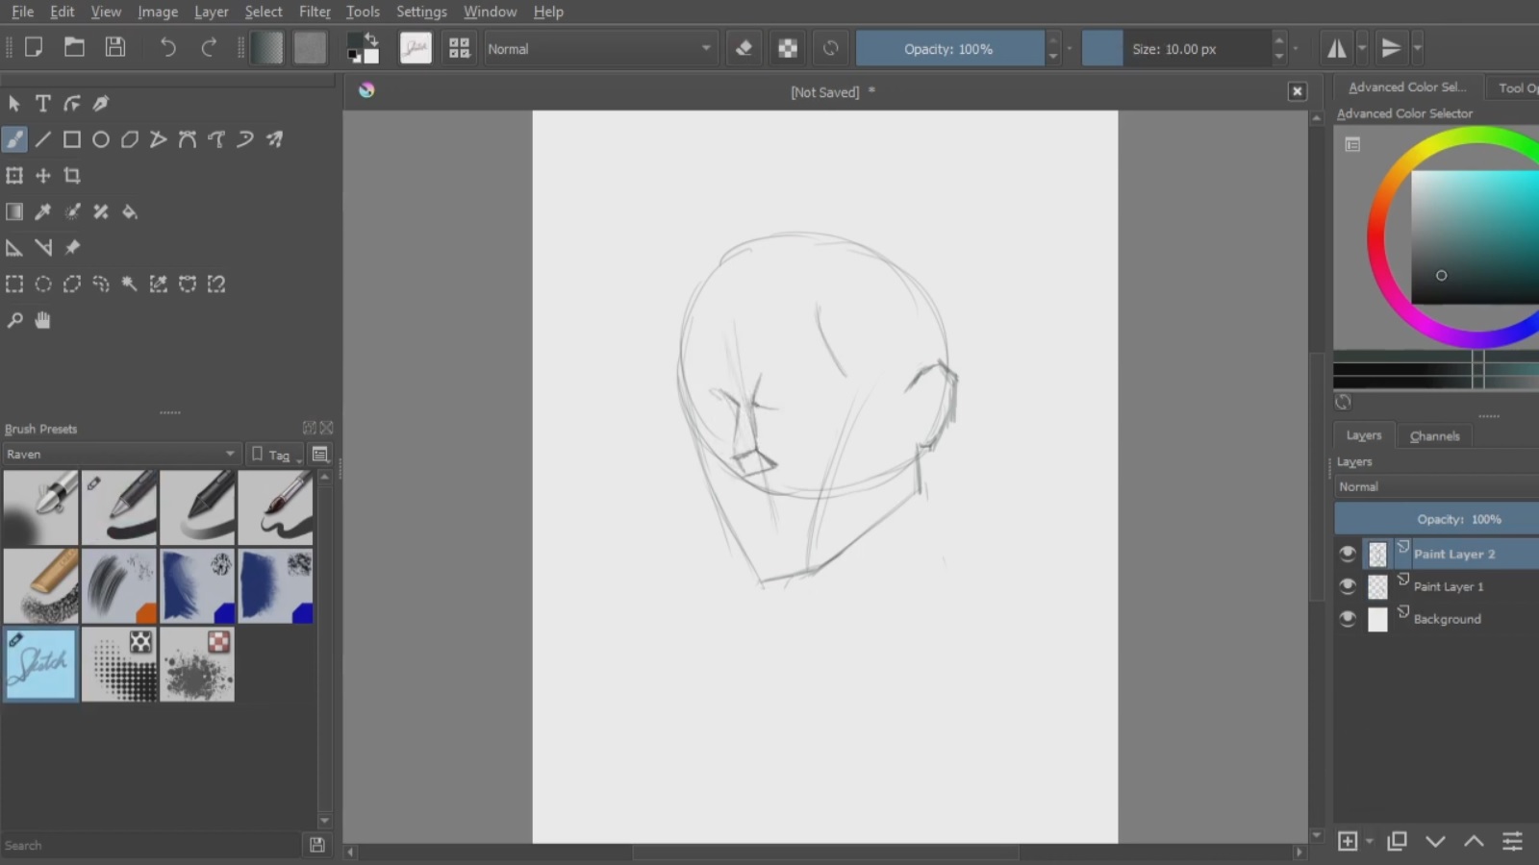Expand horizontal mirror options arrow
This screenshot has width=1539, height=865.
click(x=1362, y=48)
